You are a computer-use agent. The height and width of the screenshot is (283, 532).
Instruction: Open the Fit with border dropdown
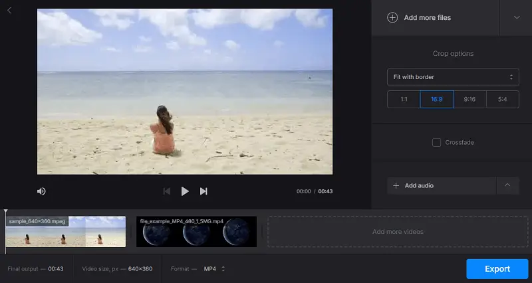453,77
